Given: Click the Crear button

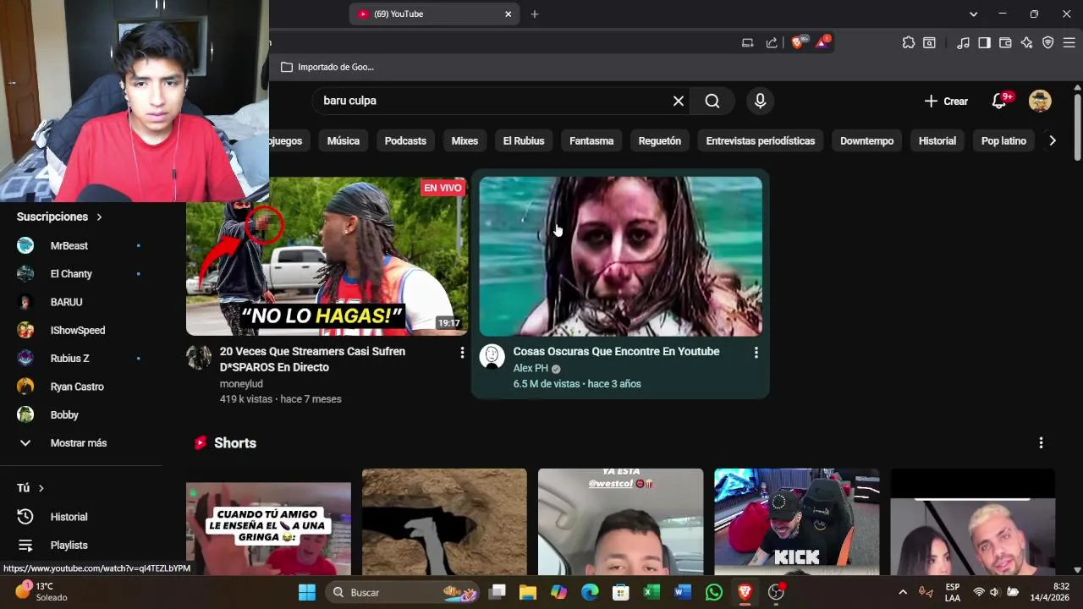Looking at the screenshot, I should click(946, 101).
